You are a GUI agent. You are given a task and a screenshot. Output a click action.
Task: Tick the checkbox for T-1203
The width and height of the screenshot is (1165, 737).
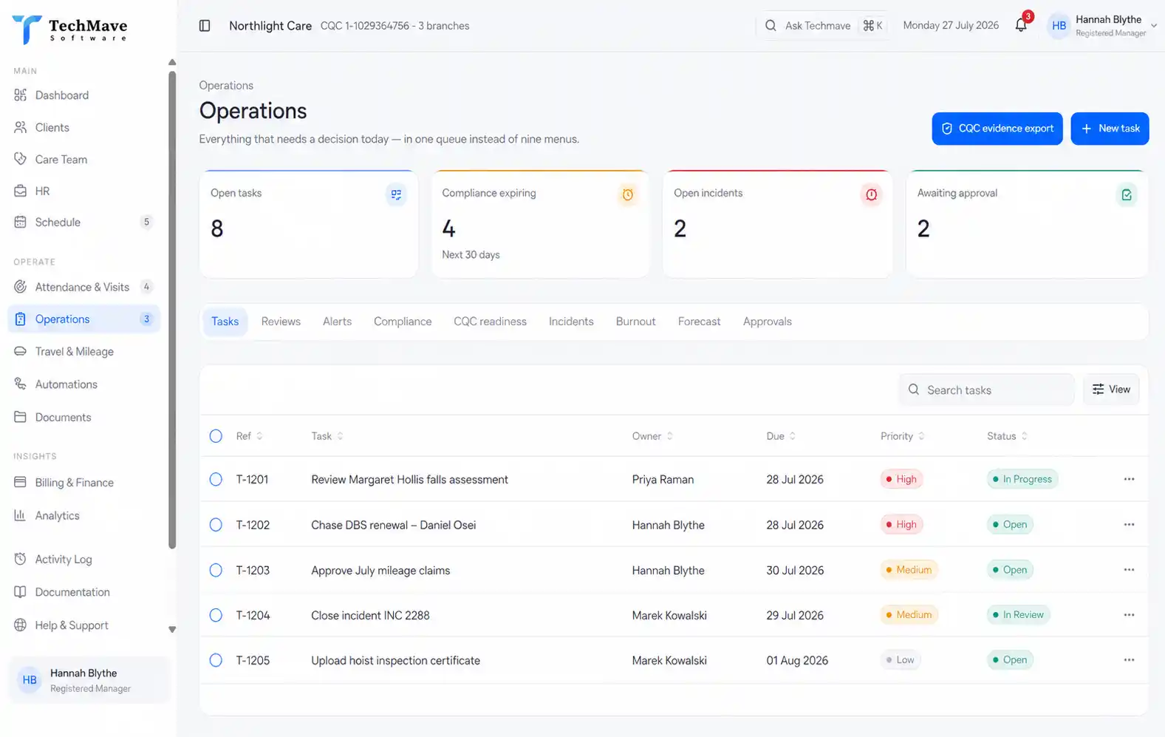coord(216,570)
